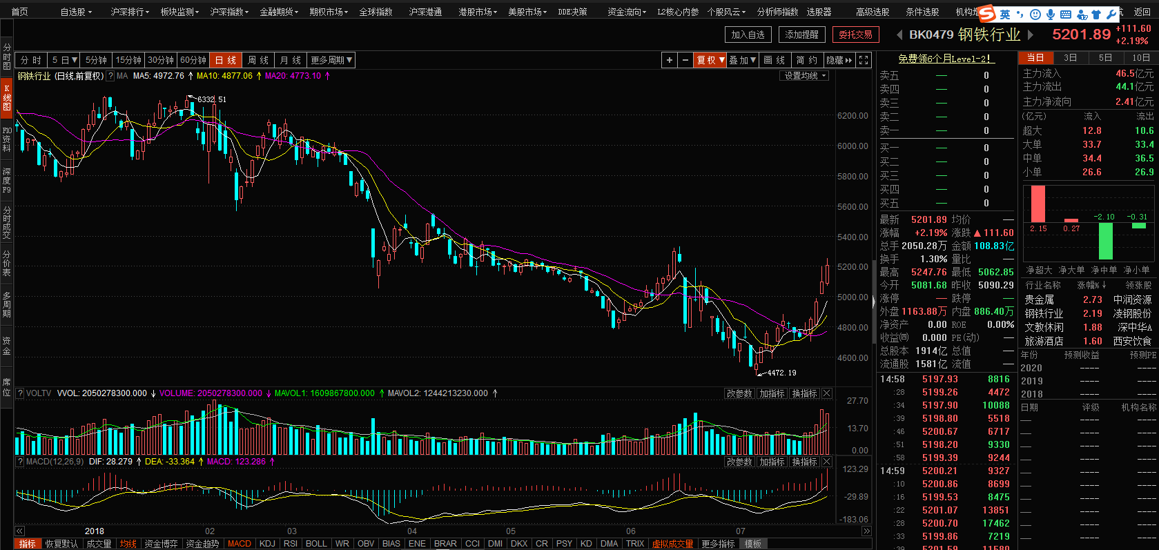Expand the 资金流向 menu
The width and height of the screenshot is (1159, 550).
tap(627, 12)
